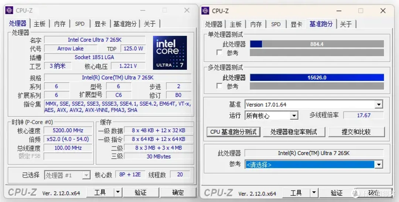Click empty 额定 FSB field
399x202 pixels.
tap(68, 156)
